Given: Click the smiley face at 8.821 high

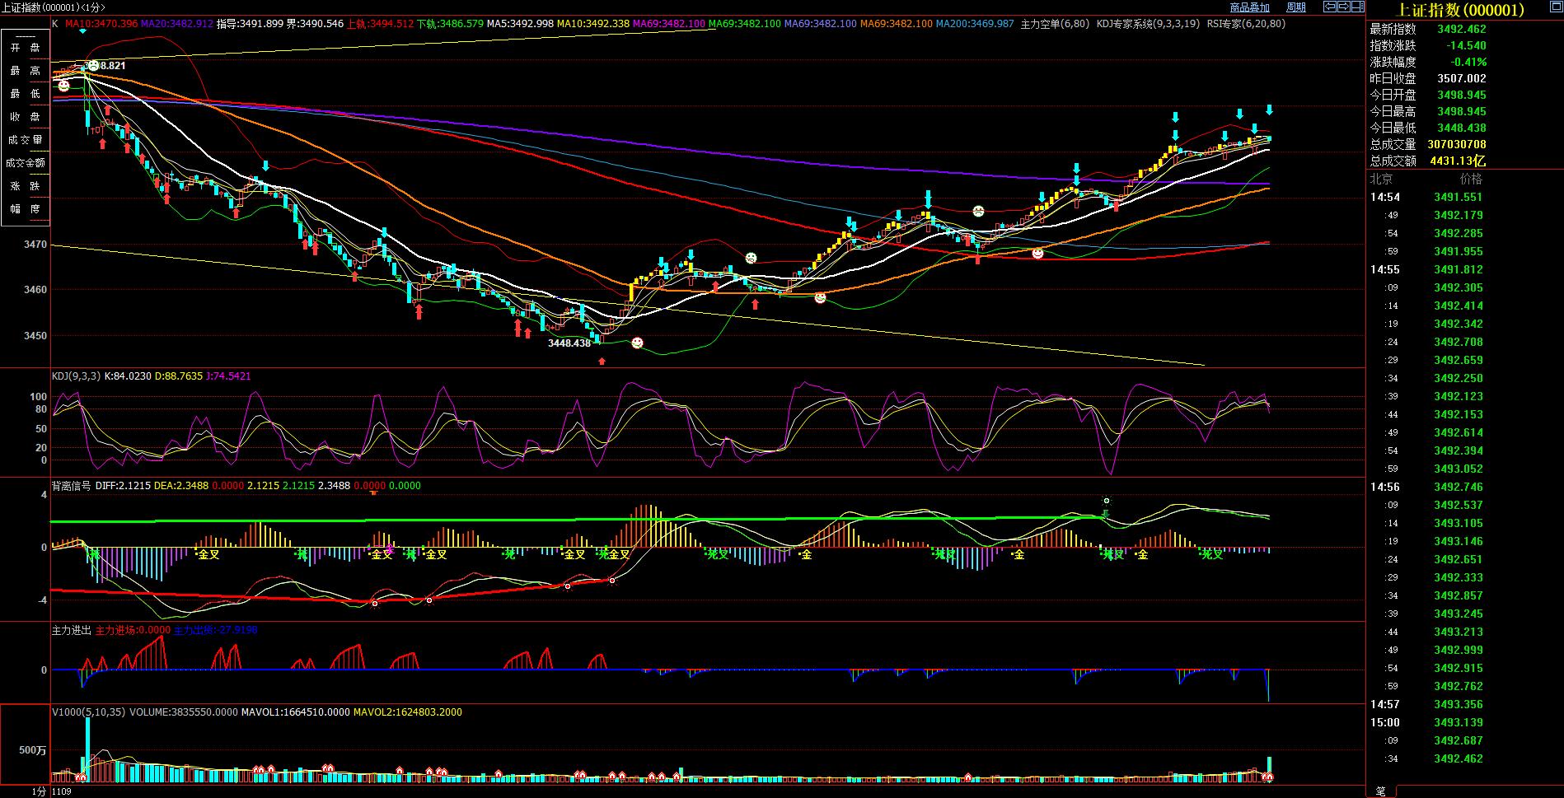Looking at the screenshot, I should coord(93,65).
